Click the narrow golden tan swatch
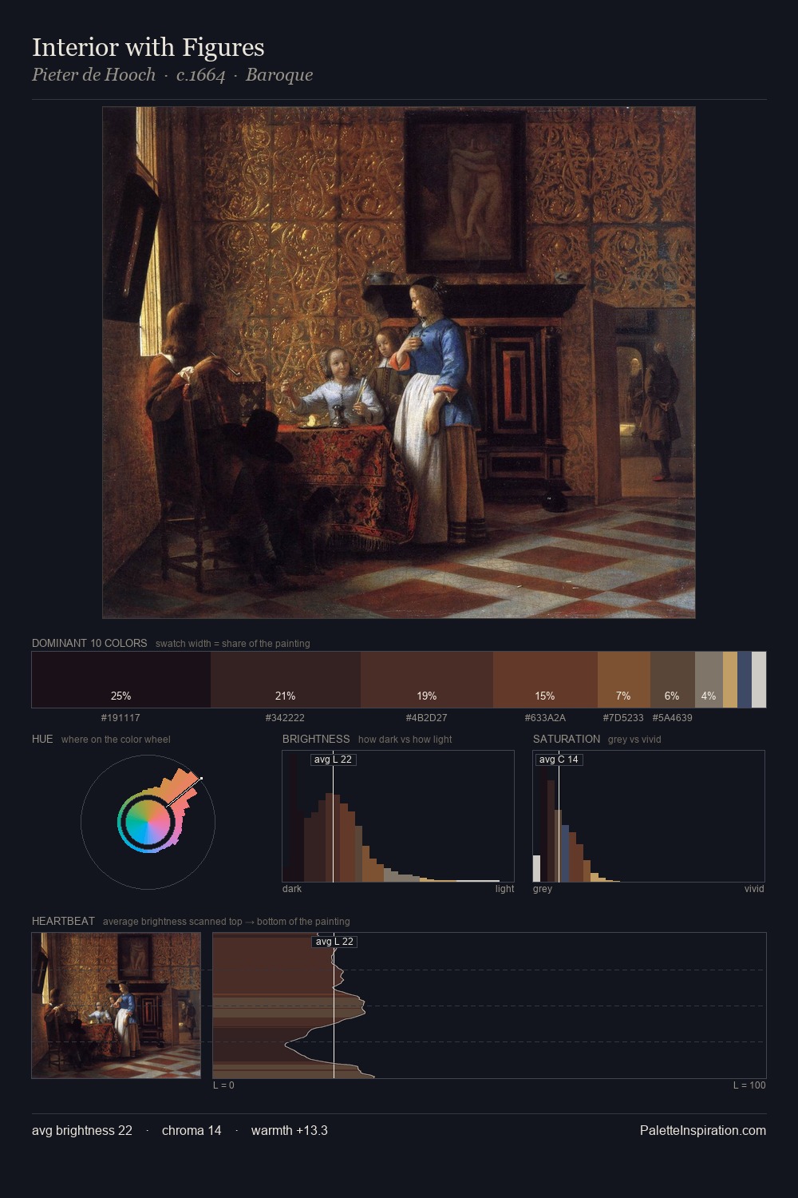 (730, 680)
